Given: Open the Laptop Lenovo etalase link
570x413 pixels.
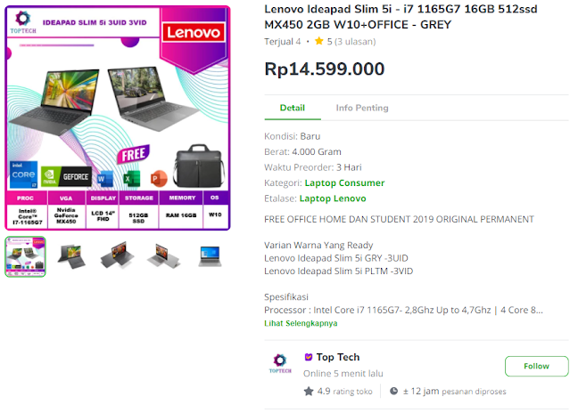Looking at the screenshot, I should pyautogui.click(x=333, y=198).
